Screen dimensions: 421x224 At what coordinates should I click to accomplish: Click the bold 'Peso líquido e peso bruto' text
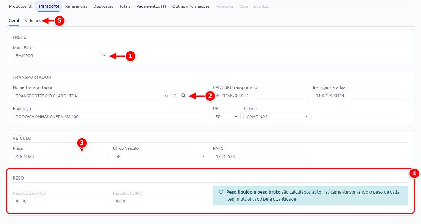253,192
